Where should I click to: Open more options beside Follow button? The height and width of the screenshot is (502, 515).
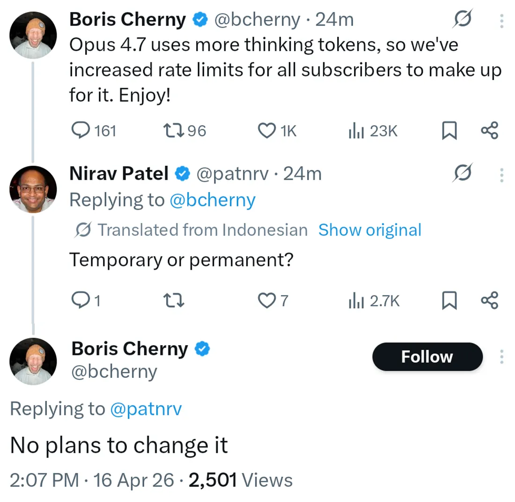pyautogui.click(x=502, y=357)
